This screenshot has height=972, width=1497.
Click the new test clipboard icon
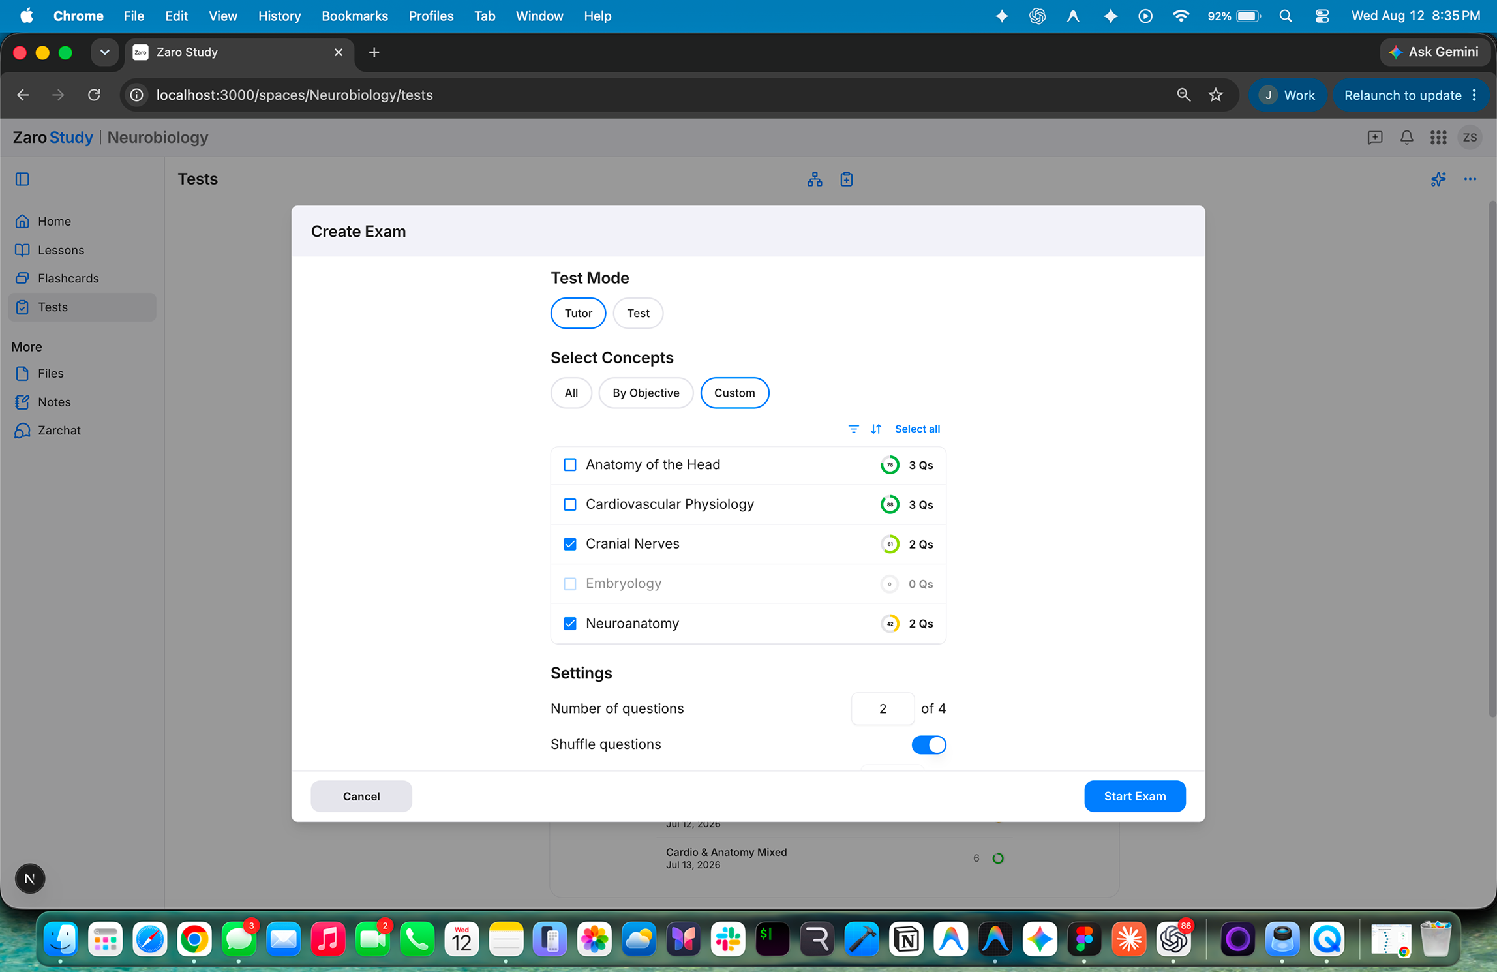847,179
